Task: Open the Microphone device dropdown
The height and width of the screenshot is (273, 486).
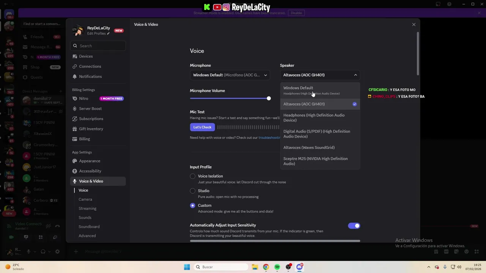Action: point(230,75)
